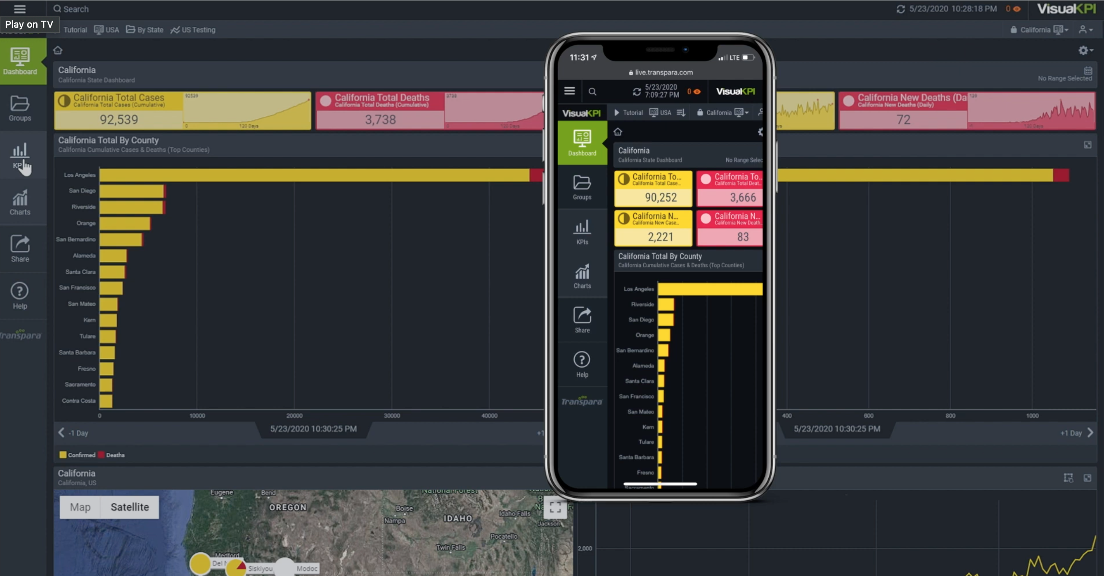Open the desktop settings gear dropdown
1104x576 pixels.
(x=1086, y=51)
